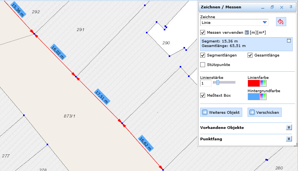
Task: Click parcel number 277 on map
Action: (x=6, y=156)
